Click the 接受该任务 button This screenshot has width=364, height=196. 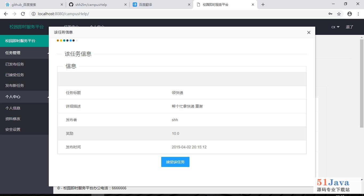point(175,162)
